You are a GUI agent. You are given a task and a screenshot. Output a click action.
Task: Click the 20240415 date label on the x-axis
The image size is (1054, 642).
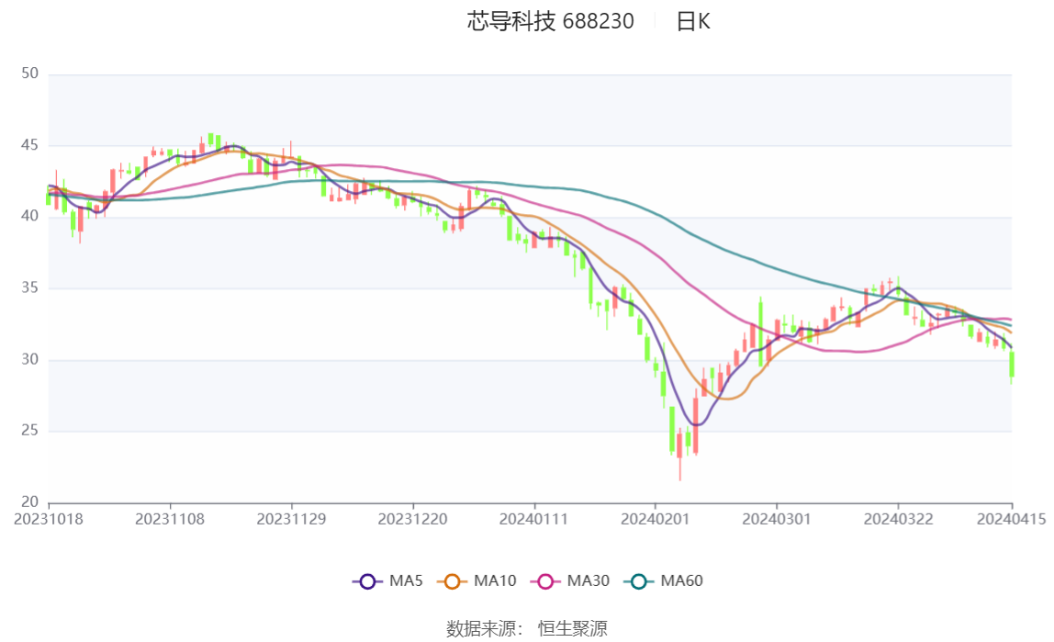(x=1012, y=519)
